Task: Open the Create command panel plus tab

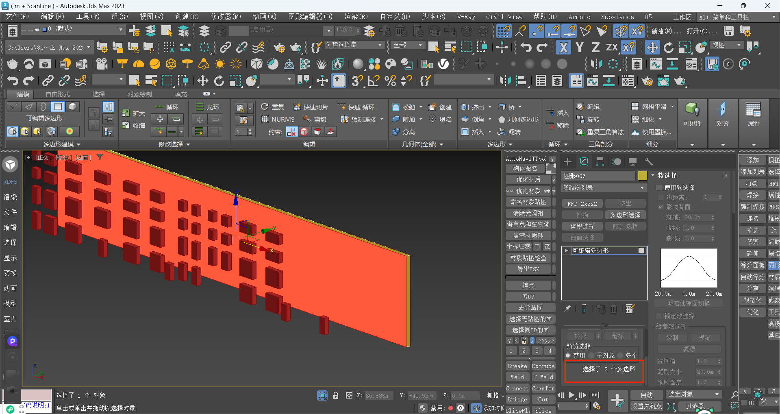Action: pos(567,162)
